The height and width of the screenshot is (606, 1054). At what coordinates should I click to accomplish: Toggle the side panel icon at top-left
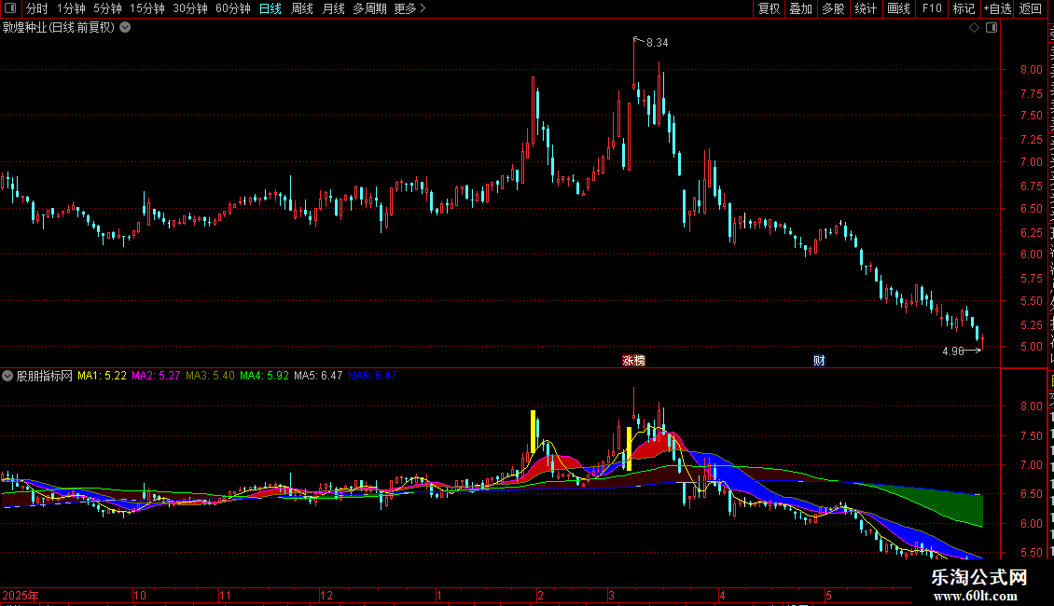pos(10,8)
